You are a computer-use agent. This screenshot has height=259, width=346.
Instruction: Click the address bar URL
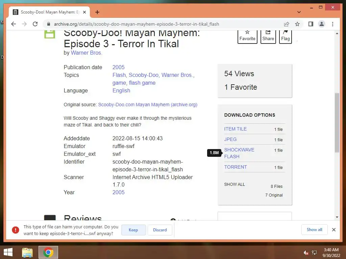[137, 24]
